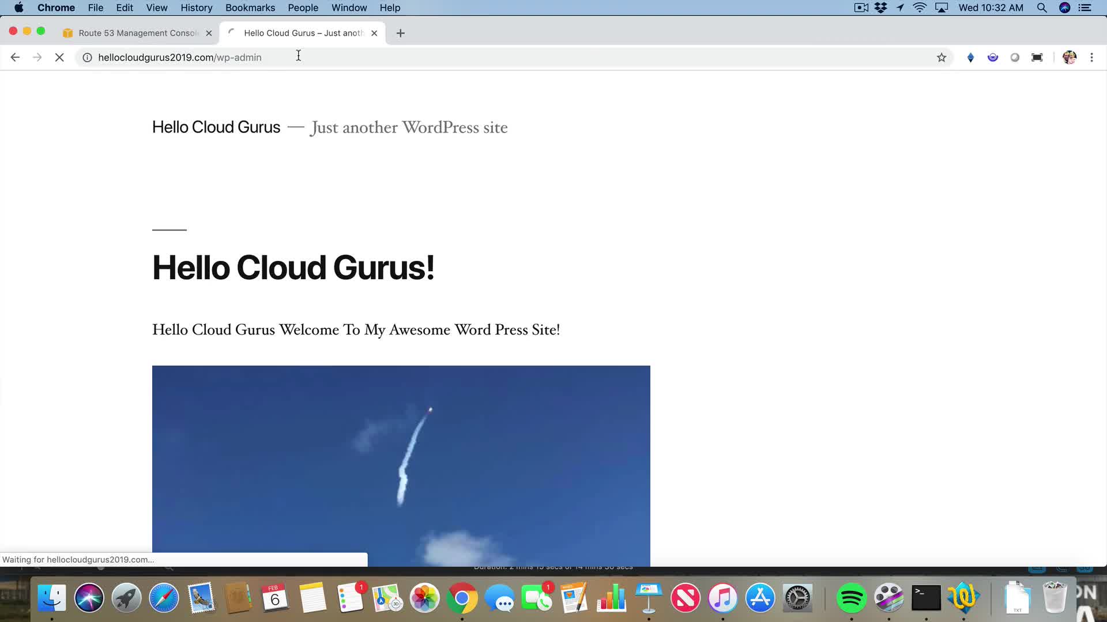View site information icon in address bar

tap(87, 58)
